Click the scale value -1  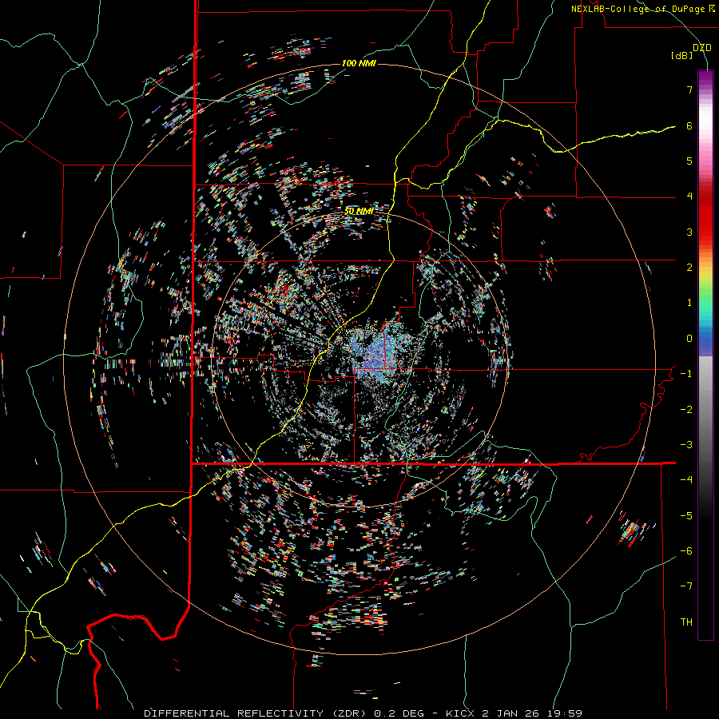click(x=686, y=373)
